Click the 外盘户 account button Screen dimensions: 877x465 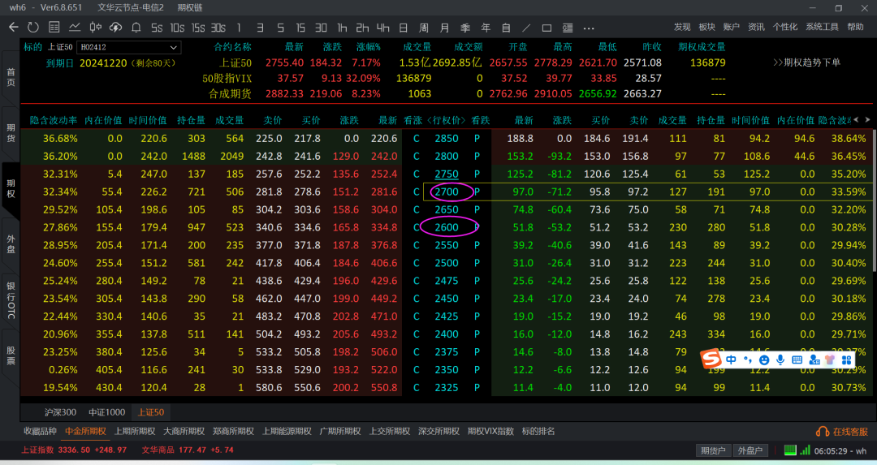(x=750, y=450)
